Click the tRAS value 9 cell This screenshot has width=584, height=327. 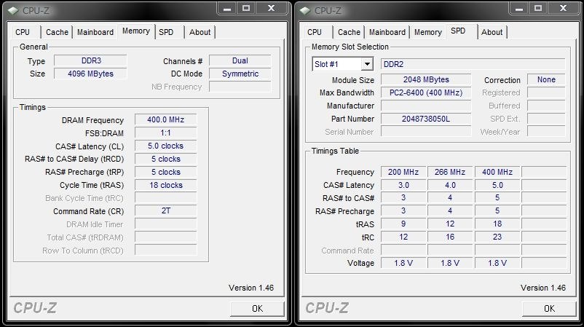[403, 224]
